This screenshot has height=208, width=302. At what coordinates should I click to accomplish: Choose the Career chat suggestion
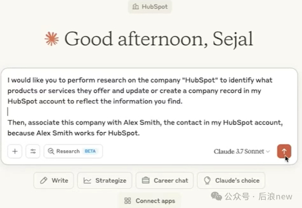(x=164, y=181)
